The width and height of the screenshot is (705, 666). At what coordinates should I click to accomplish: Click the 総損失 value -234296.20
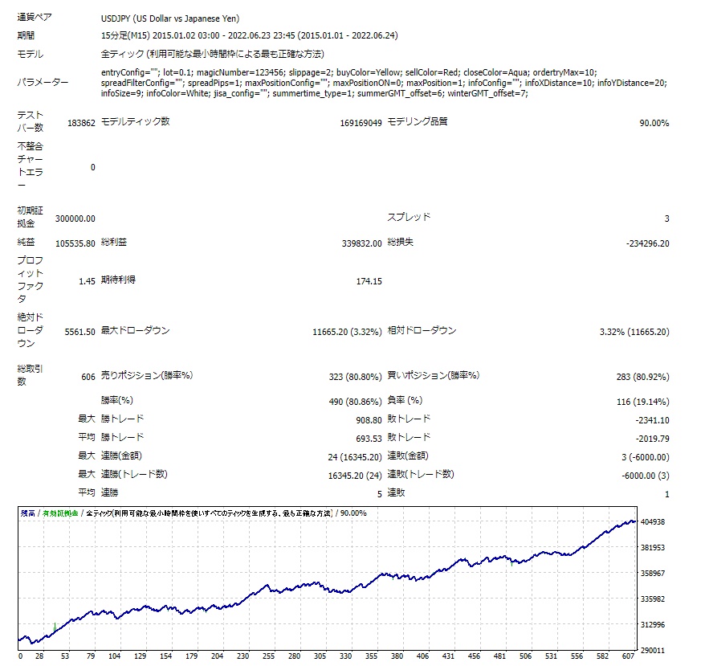648,243
